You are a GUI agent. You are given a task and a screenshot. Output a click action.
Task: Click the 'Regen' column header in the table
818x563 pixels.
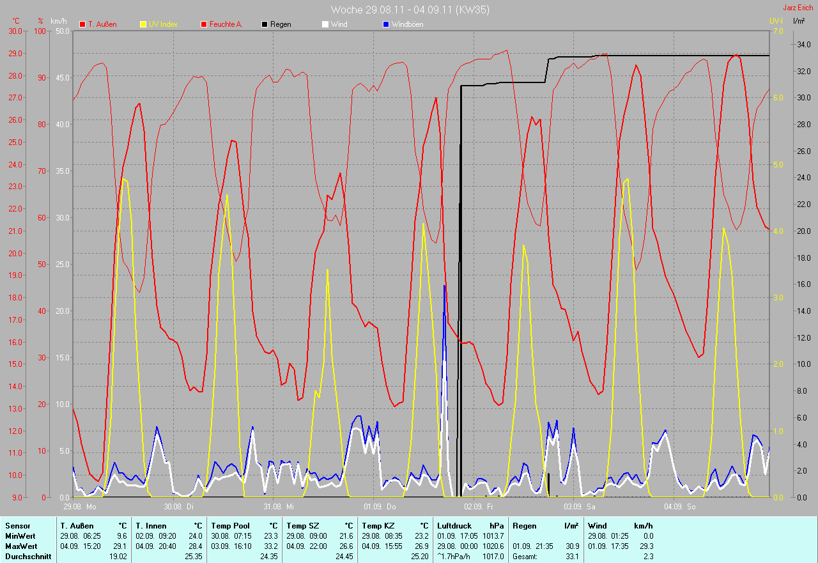525,526
